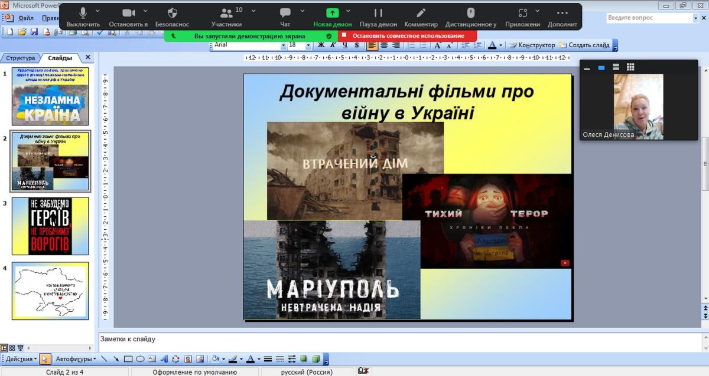Switch to the Structure tab
Viewport: 709px width, 376px height.
pyautogui.click(x=21, y=58)
